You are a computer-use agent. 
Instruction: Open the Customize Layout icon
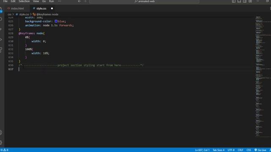[250, 1]
